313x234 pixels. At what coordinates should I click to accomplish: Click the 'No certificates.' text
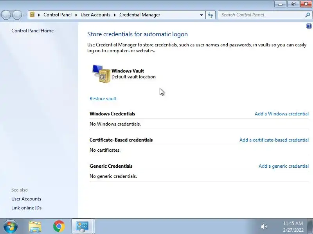tap(105, 150)
